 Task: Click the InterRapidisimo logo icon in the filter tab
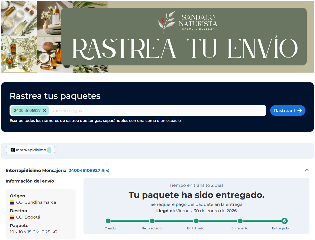[13, 150]
